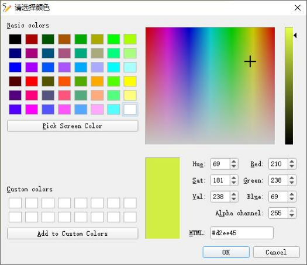Click the Pick Screen Color button
307x265 pixels.
(73, 126)
